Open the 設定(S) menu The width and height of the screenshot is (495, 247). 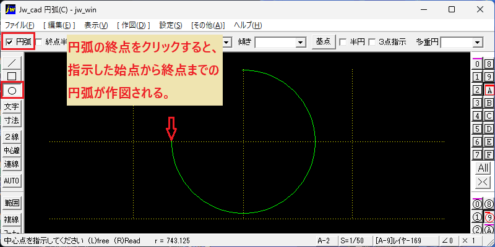(x=171, y=25)
